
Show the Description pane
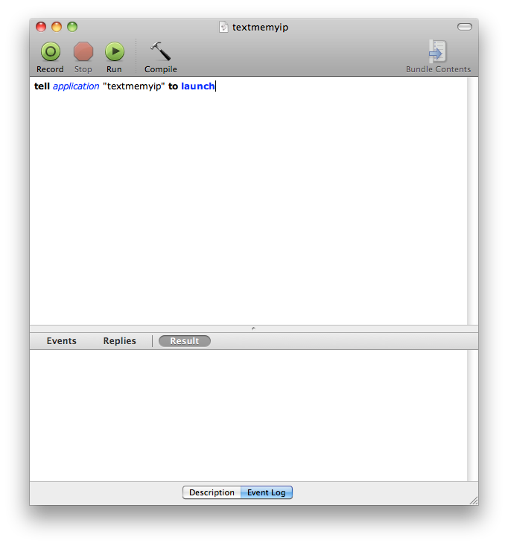(212, 492)
